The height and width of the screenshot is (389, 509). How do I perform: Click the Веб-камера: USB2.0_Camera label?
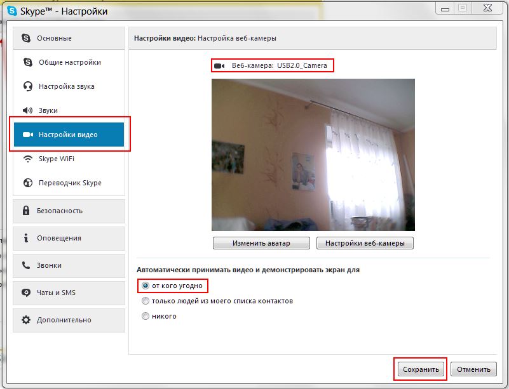tap(279, 65)
